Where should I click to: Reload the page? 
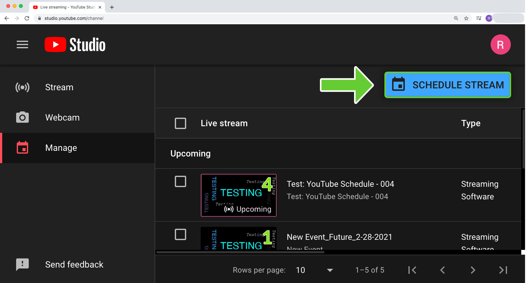[x=27, y=18]
